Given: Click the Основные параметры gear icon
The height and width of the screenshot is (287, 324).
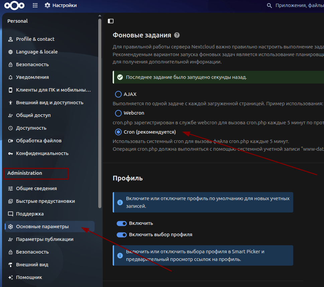Looking at the screenshot, I should pyautogui.click(x=11, y=227).
